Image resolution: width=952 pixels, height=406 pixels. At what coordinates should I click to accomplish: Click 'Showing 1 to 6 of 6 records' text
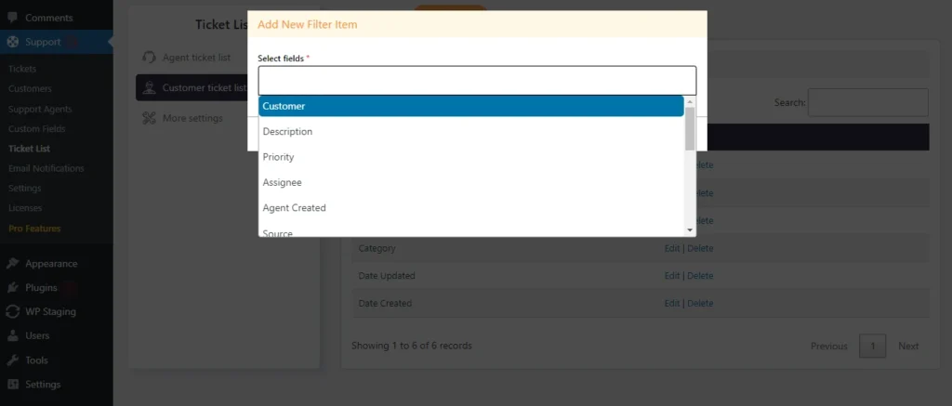tap(412, 346)
